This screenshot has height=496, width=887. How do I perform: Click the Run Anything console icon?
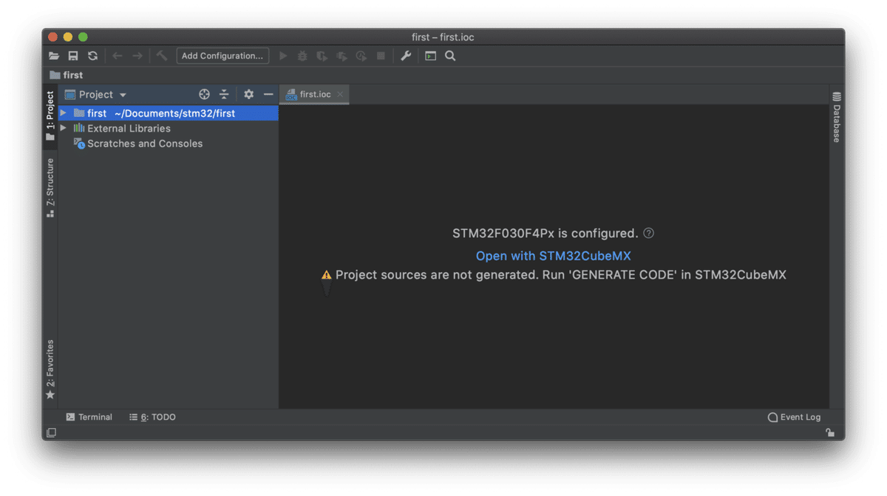[x=430, y=56]
